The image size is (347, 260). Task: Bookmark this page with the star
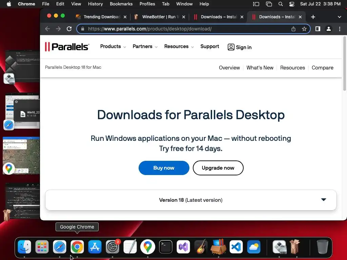click(x=304, y=29)
